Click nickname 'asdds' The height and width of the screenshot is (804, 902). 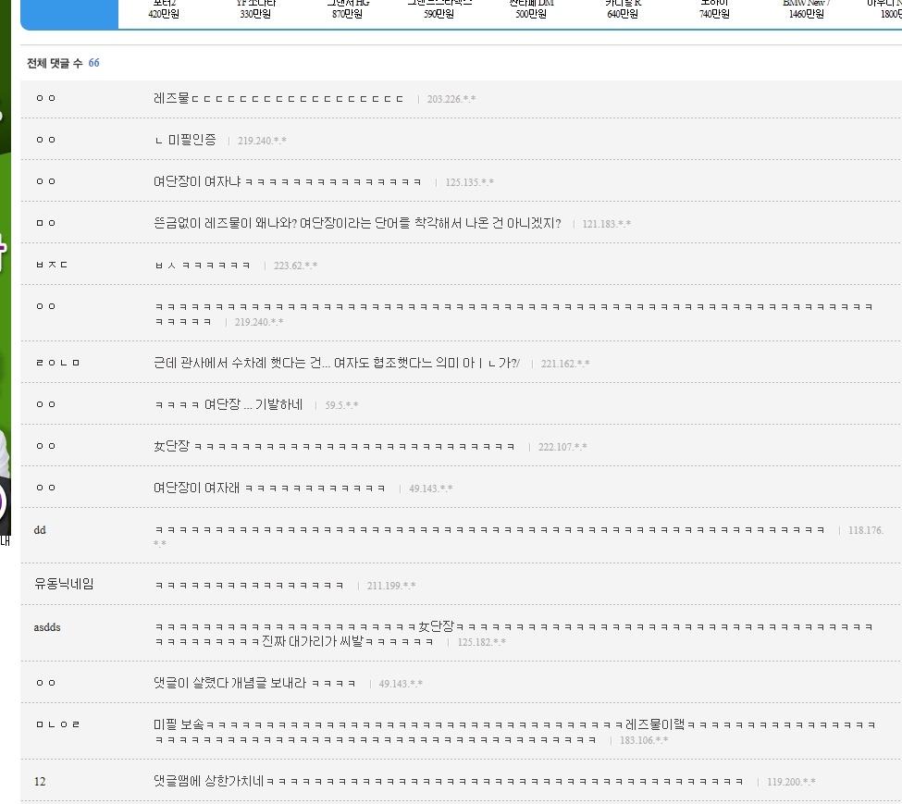(47, 627)
